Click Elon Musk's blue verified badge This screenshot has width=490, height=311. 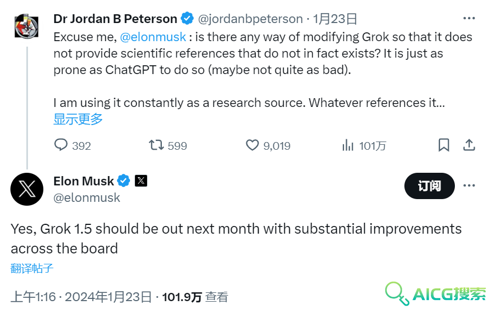tap(123, 181)
